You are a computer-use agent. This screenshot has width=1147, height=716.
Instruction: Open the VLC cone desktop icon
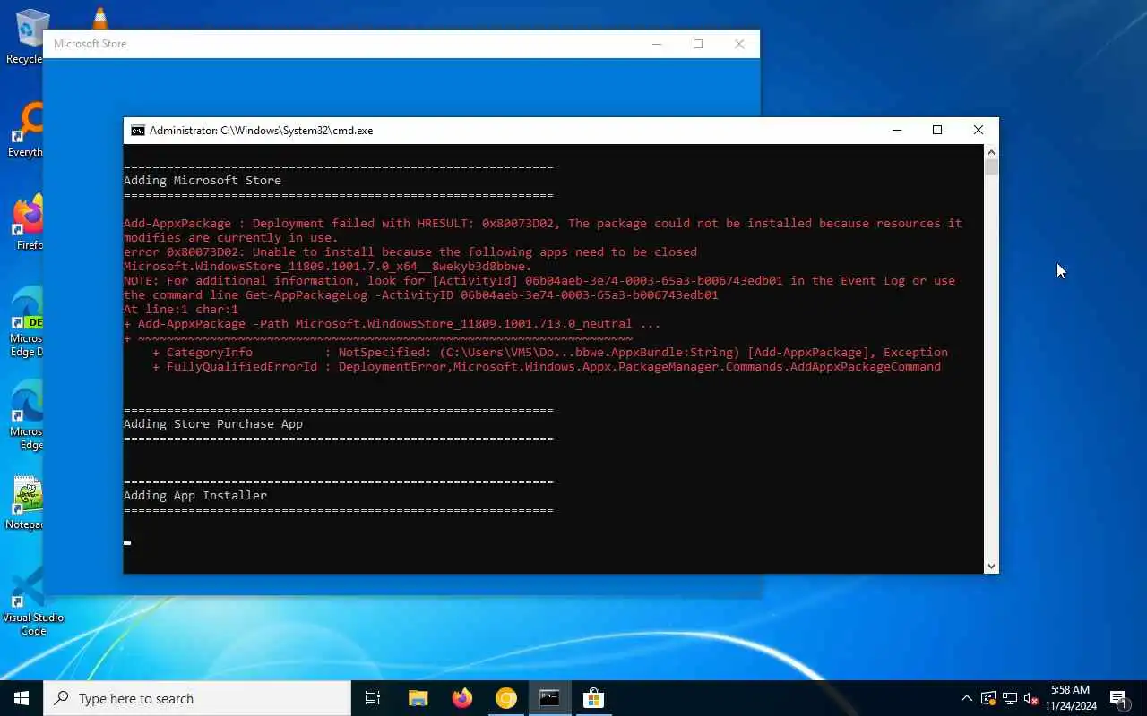(99, 18)
